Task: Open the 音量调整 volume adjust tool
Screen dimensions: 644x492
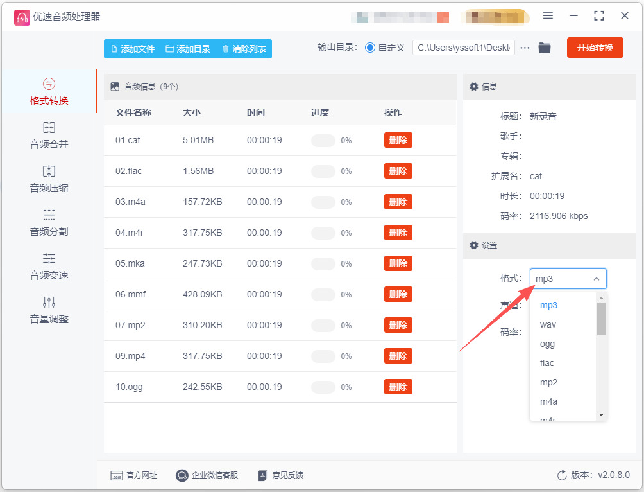Action: [49, 310]
